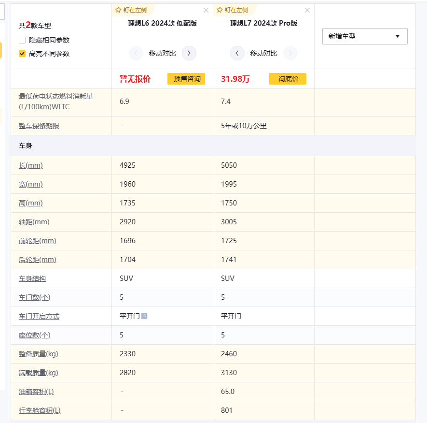Select the 2330 curb weight value
This screenshot has width=427, height=423.
(127, 354)
